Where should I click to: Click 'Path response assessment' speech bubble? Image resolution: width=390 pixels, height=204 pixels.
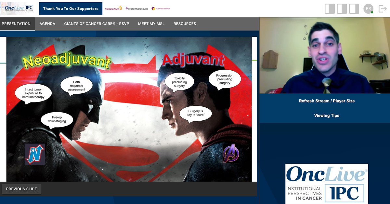[x=76, y=86]
